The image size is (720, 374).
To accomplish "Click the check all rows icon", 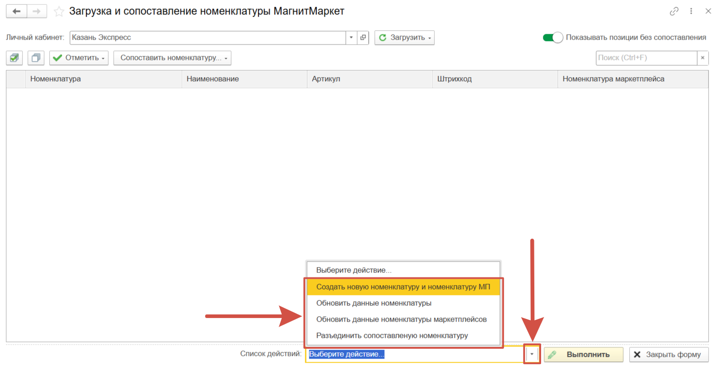I will click(14, 58).
